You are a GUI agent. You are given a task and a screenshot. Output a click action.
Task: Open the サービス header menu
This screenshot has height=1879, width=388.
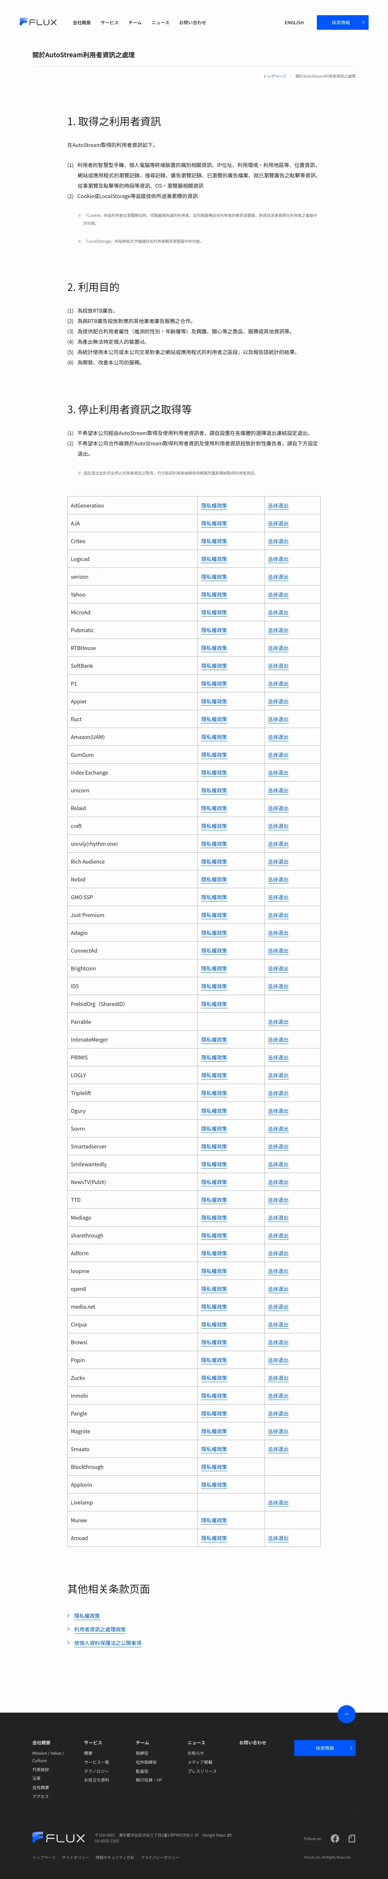coord(109,23)
